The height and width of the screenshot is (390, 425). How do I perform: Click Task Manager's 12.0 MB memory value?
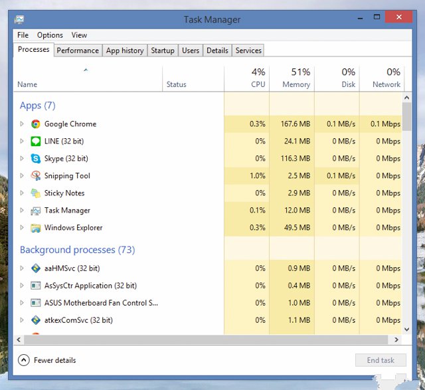click(297, 210)
